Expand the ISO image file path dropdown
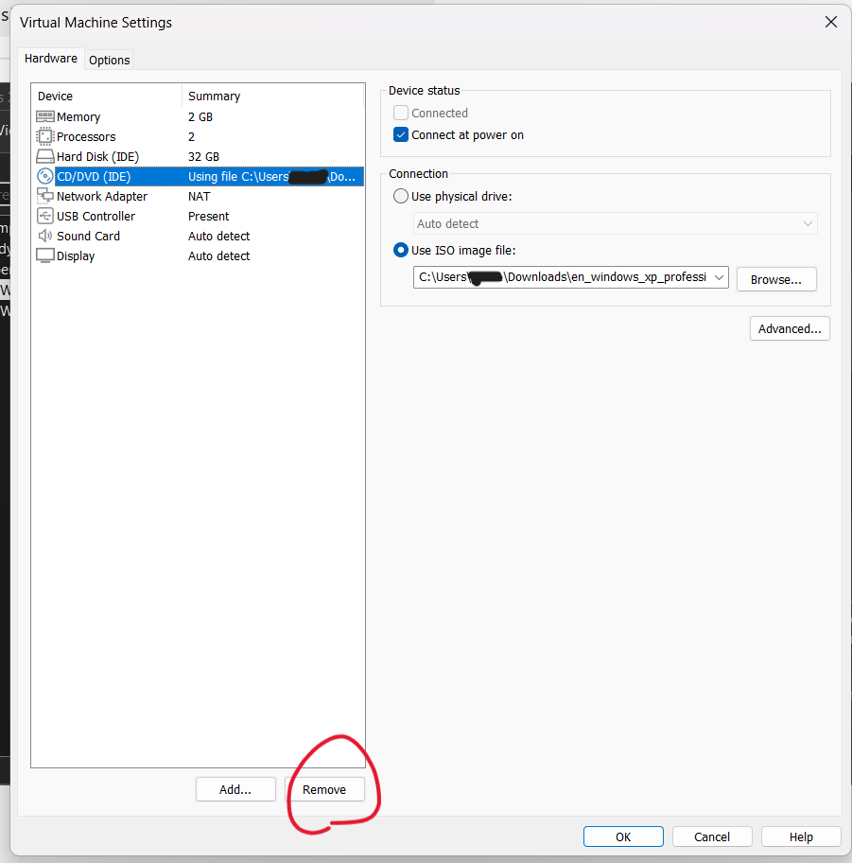 click(719, 277)
